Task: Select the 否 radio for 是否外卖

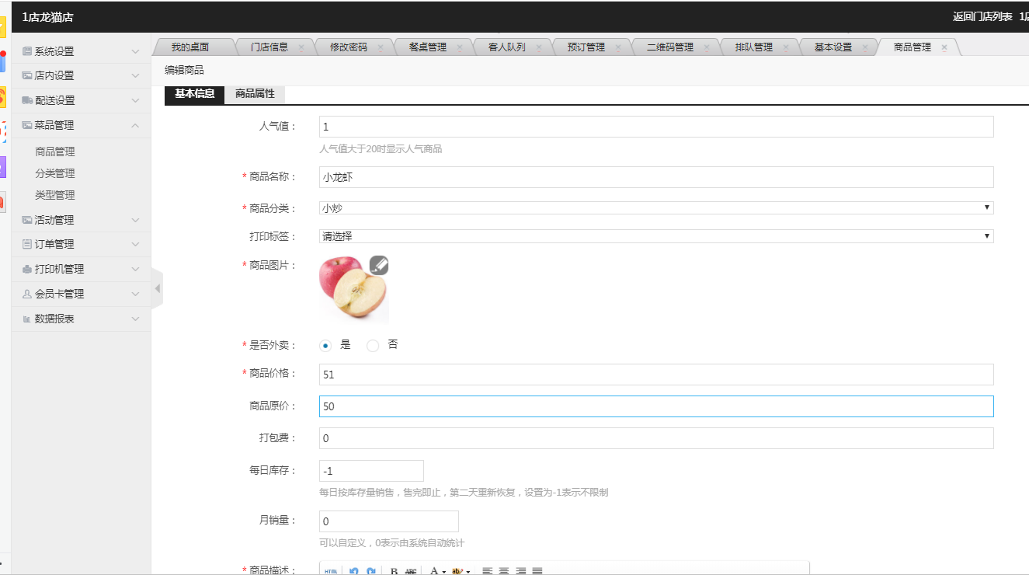Action: (x=373, y=345)
